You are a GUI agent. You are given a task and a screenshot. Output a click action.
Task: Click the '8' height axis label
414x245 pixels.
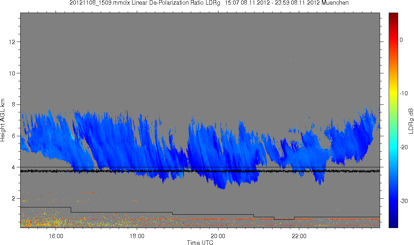(x=14, y=104)
